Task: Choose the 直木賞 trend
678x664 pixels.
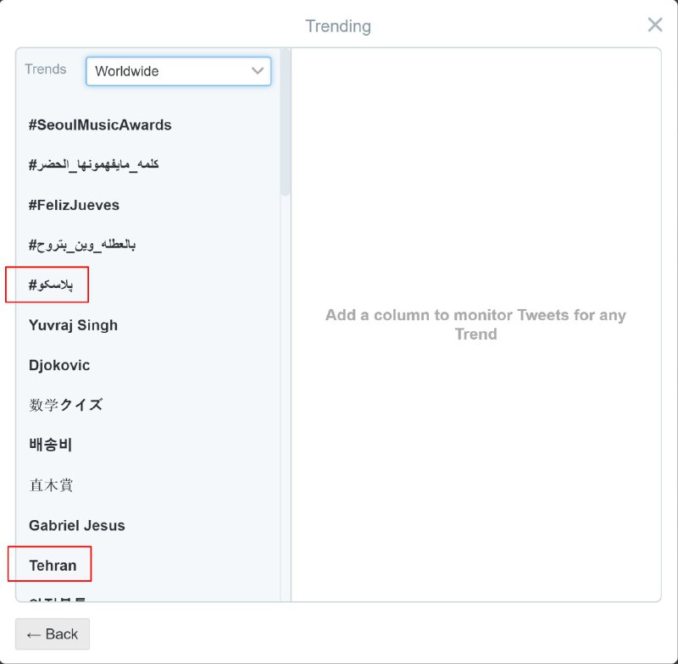Action: [x=51, y=485]
